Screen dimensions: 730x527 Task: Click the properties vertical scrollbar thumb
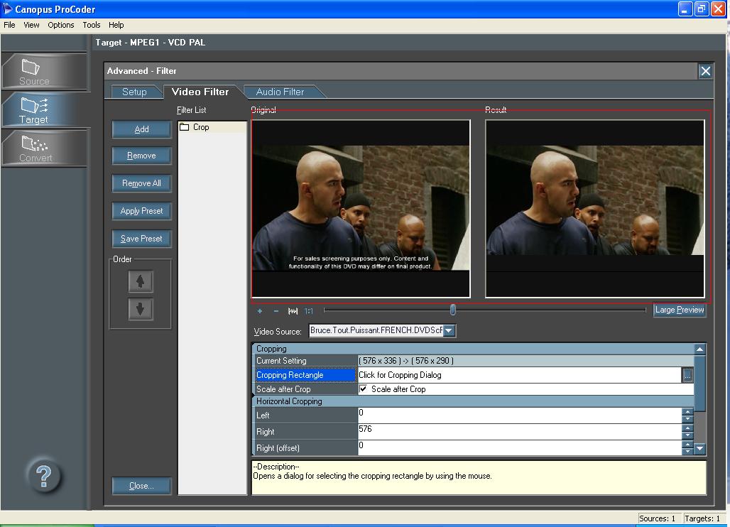tap(699, 384)
